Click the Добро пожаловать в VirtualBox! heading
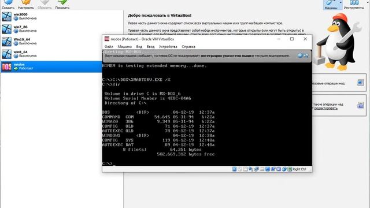 tap(160, 16)
